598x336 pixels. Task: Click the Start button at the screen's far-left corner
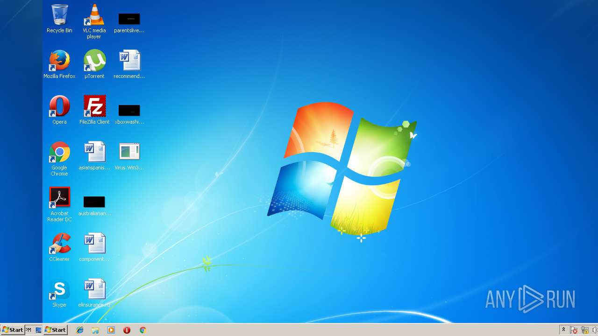point(13,330)
